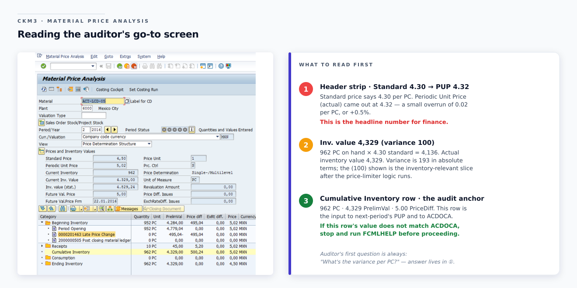Click the Collapse all nodes icon
Image resolution: width=577 pixels, height=288 pixels.
click(51, 209)
